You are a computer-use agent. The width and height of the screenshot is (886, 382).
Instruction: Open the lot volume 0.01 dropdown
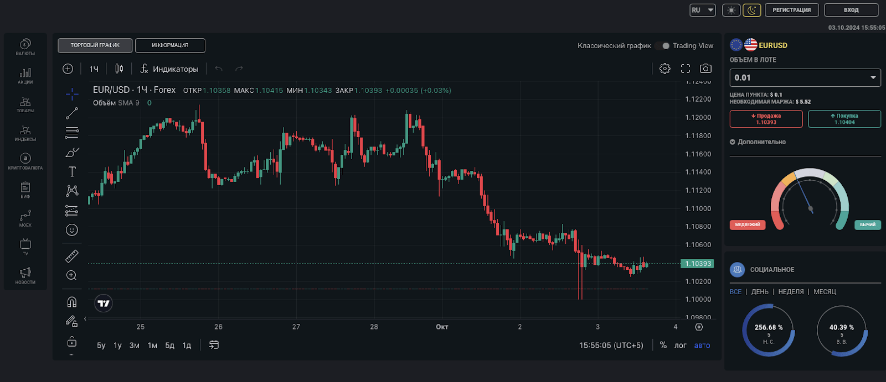[x=805, y=77]
